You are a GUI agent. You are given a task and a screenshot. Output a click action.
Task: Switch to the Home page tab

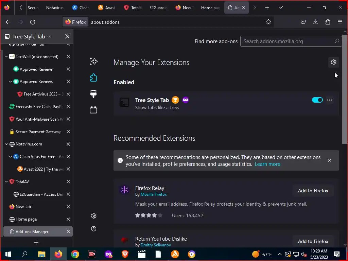click(x=210, y=8)
